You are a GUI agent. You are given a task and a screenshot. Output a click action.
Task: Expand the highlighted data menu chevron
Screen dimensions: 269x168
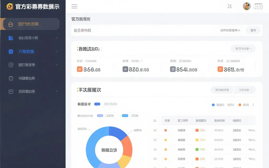pyautogui.click(x=57, y=51)
